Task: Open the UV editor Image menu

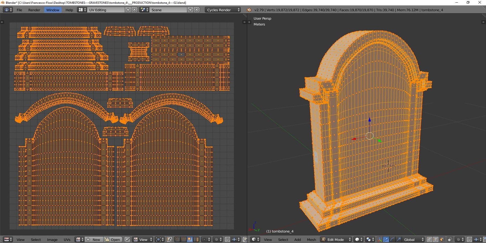Action: (52, 239)
